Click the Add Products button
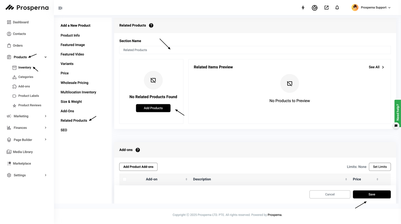Screen dimensions: 401x224 (153, 108)
